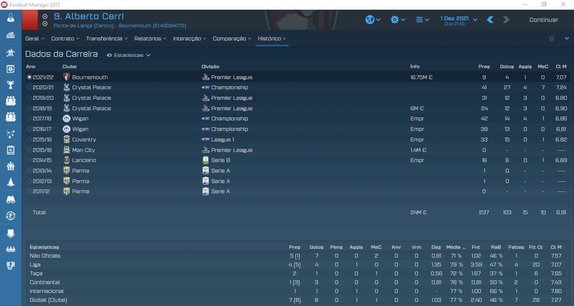The width and height of the screenshot is (574, 306).
Task: Open the Serie B division link
Action: [221, 160]
